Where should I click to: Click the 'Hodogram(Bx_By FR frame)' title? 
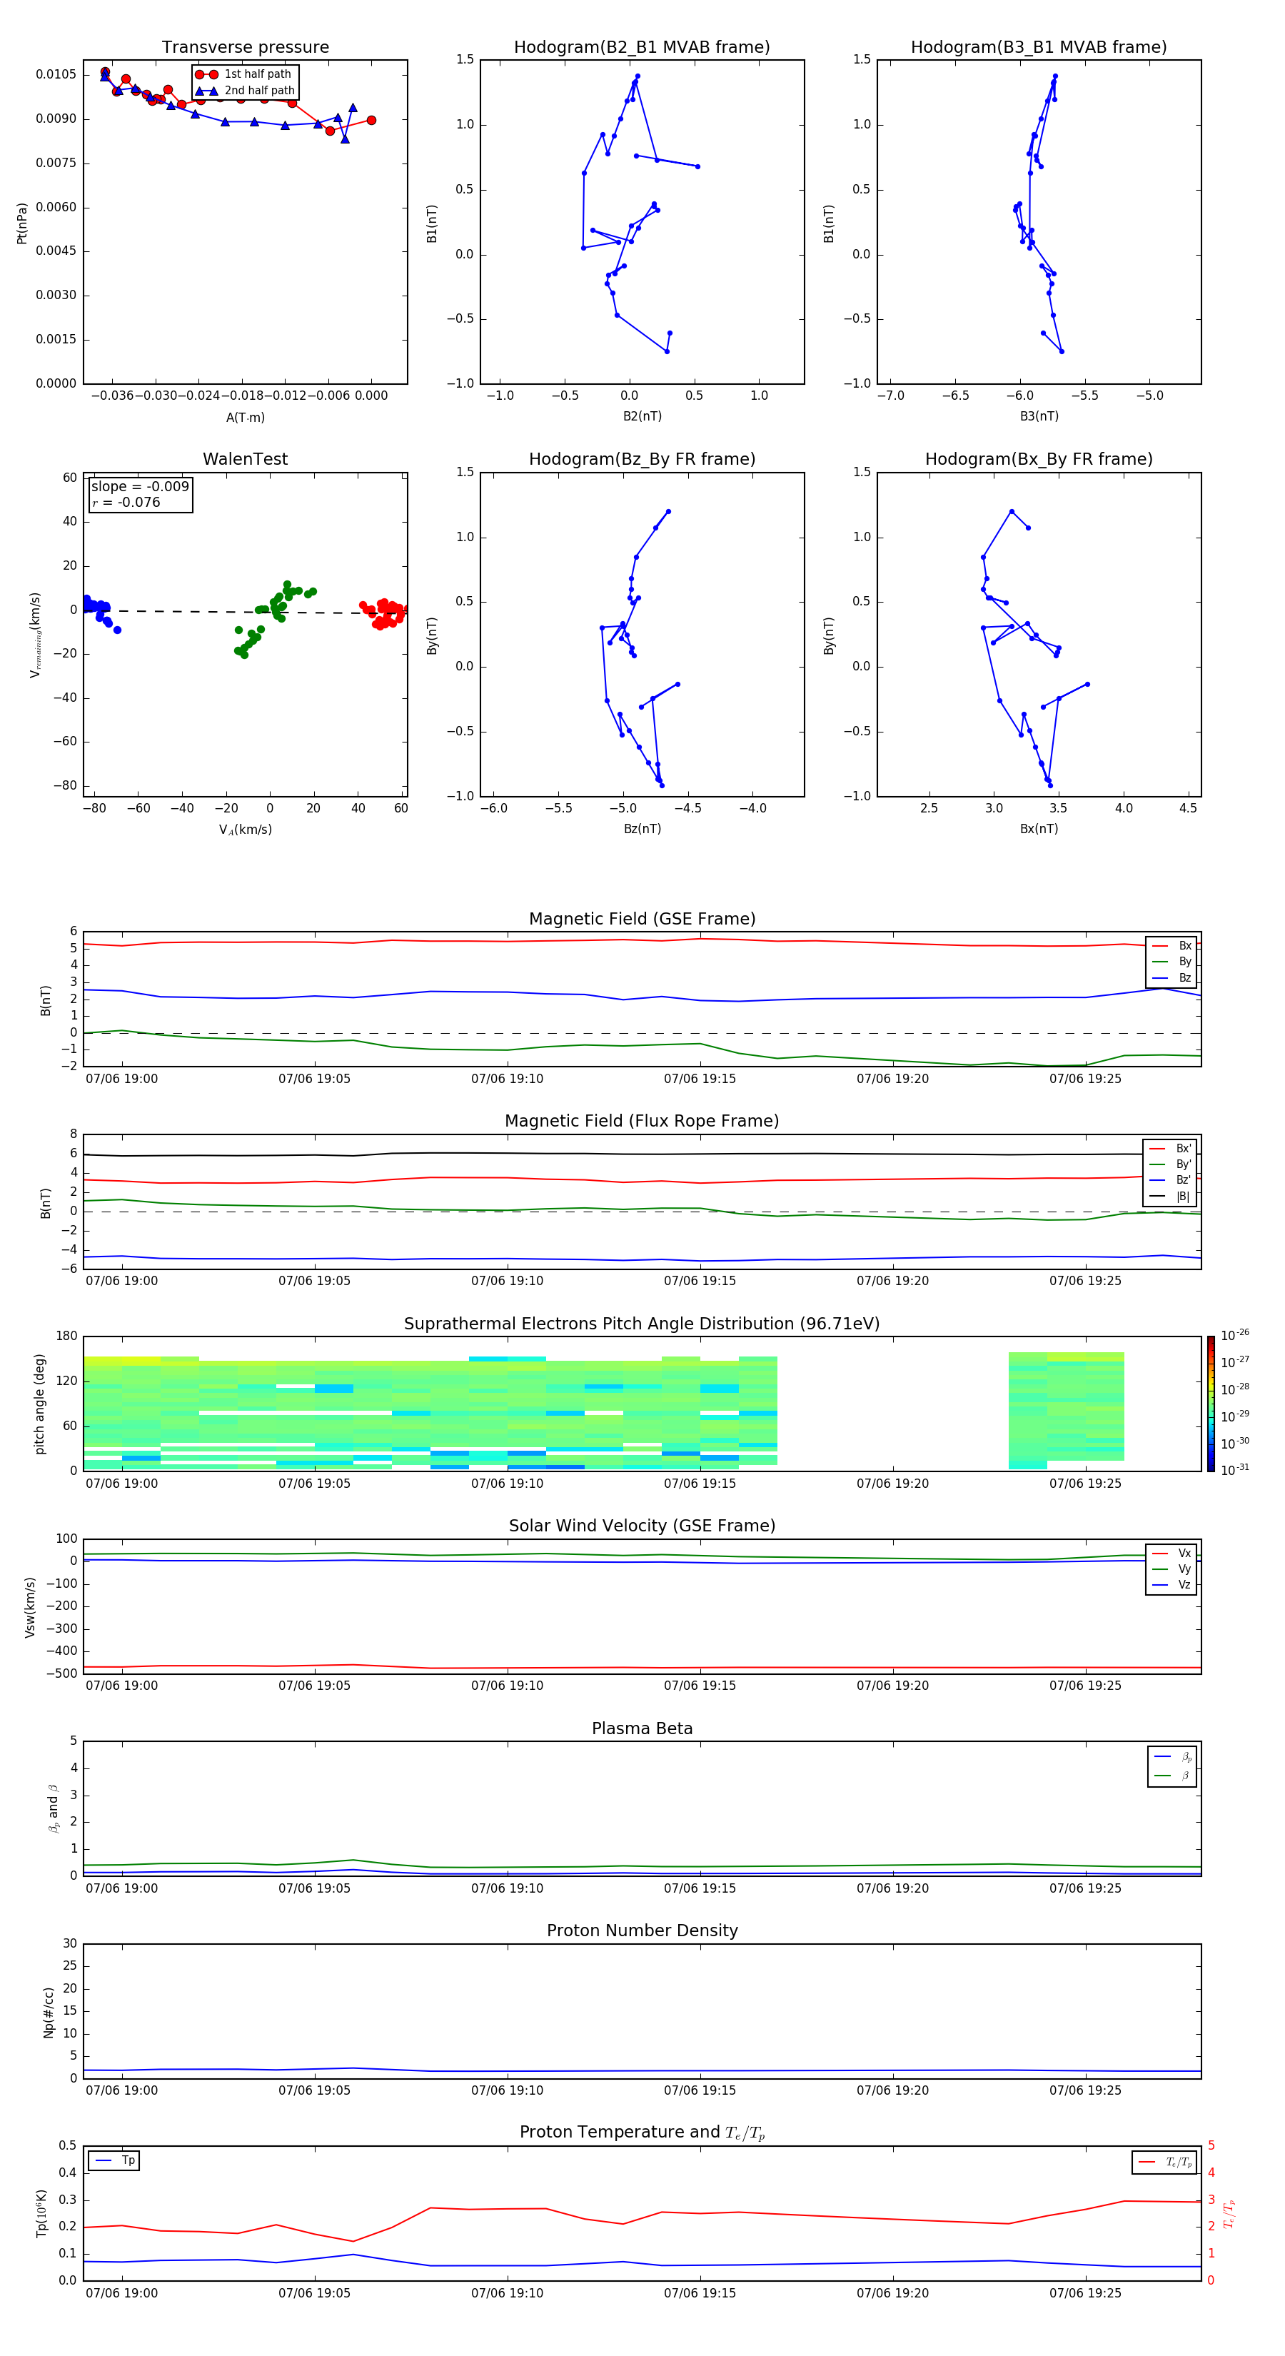click(1039, 459)
